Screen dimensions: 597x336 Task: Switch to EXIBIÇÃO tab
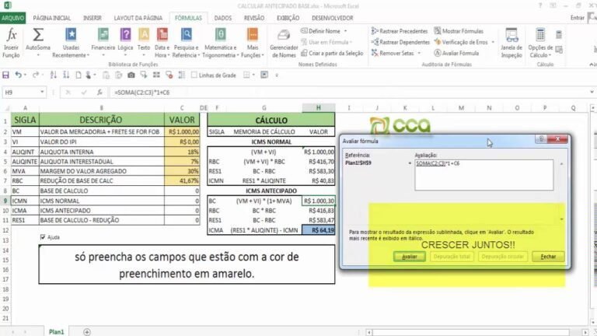tap(288, 18)
